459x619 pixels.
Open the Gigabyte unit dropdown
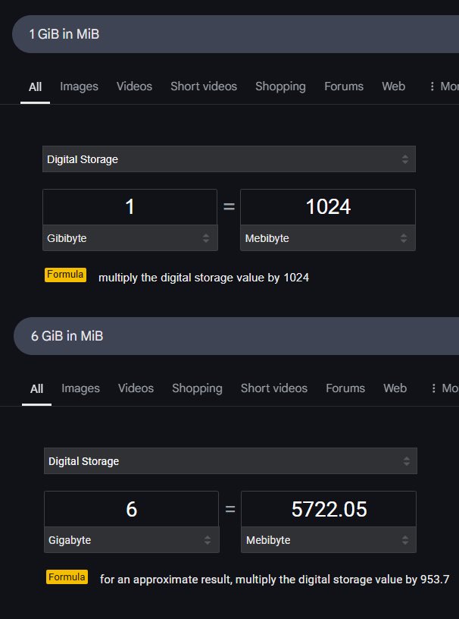click(132, 540)
